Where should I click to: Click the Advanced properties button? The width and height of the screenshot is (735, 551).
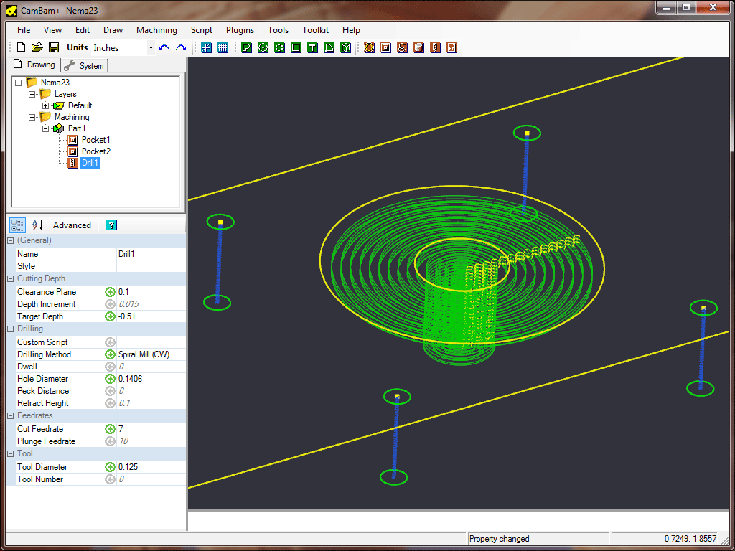72,225
